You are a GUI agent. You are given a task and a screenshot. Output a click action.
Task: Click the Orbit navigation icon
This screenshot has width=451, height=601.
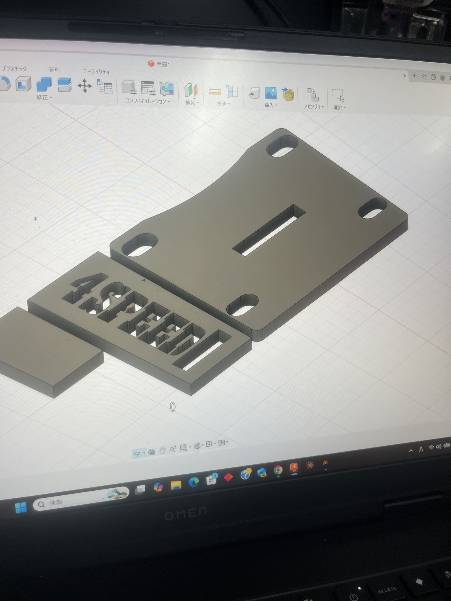tap(137, 453)
